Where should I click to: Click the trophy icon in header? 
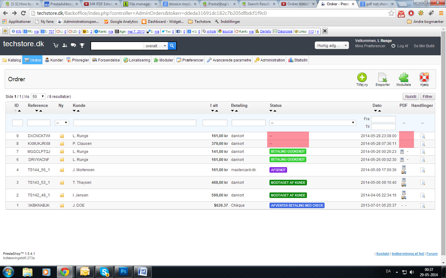[82, 45]
